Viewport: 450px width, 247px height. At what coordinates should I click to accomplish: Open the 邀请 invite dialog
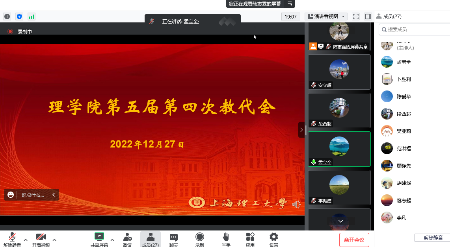click(x=127, y=239)
